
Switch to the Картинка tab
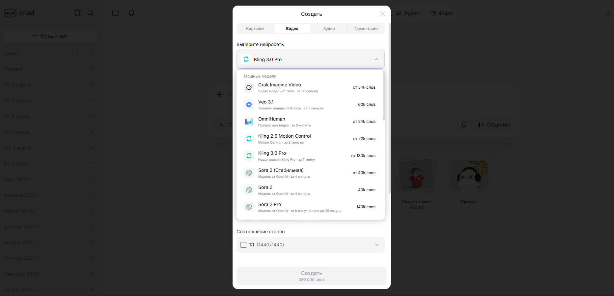click(255, 29)
